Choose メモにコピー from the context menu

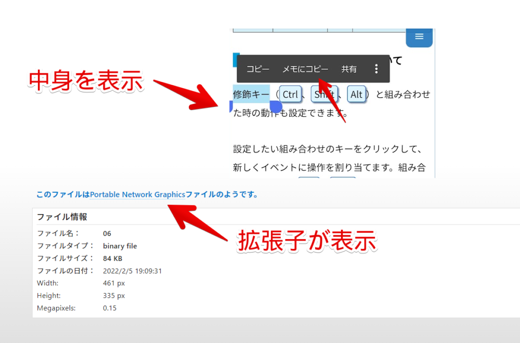pyautogui.click(x=305, y=68)
